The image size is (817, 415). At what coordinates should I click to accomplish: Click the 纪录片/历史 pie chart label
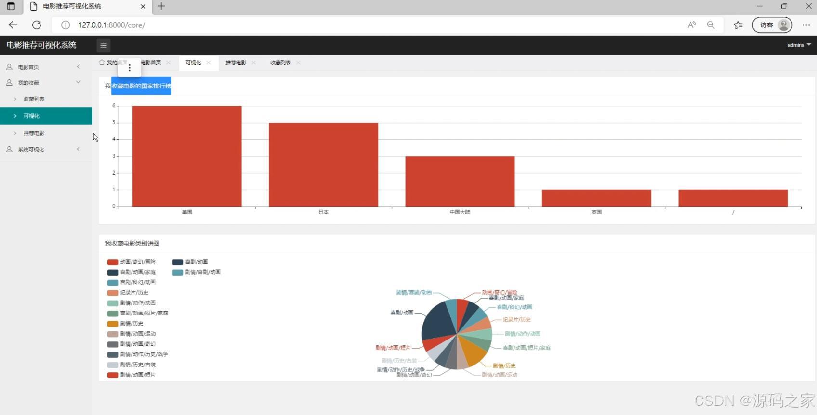(x=517, y=319)
